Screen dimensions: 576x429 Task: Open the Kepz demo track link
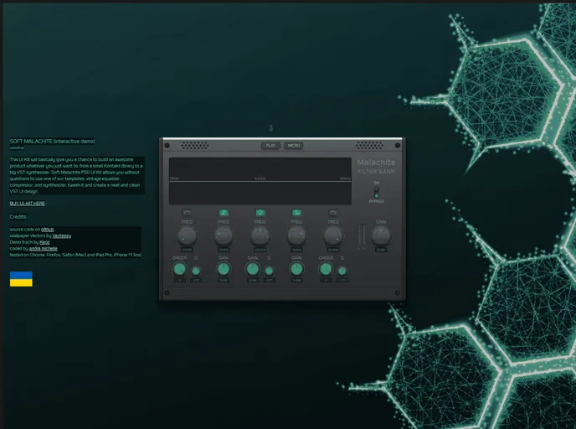click(44, 242)
